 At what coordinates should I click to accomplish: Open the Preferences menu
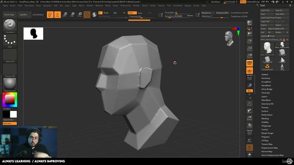[x=125, y=5]
